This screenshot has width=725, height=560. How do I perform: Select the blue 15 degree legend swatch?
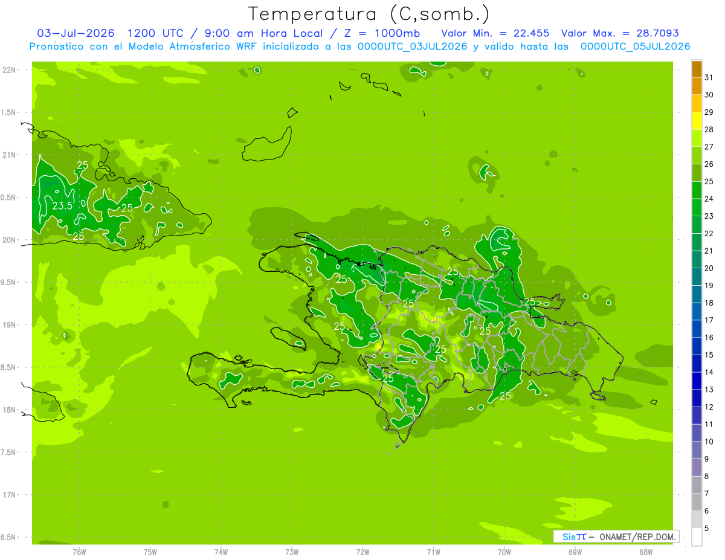[x=697, y=347]
